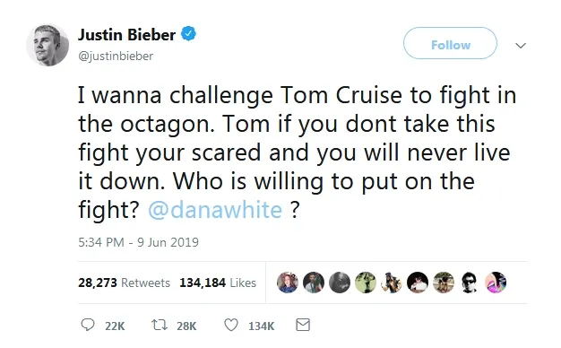
Task: Open Justin Bieber's profile picture
Action: click(47, 45)
